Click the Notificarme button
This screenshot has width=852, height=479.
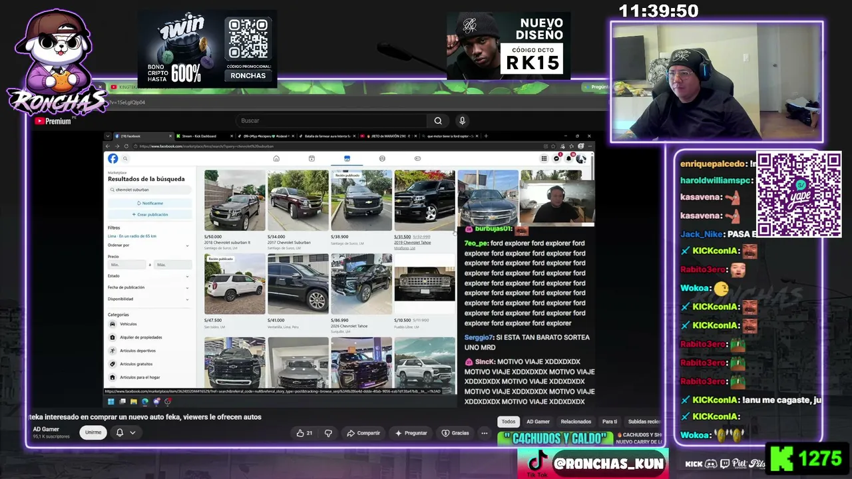150,203
